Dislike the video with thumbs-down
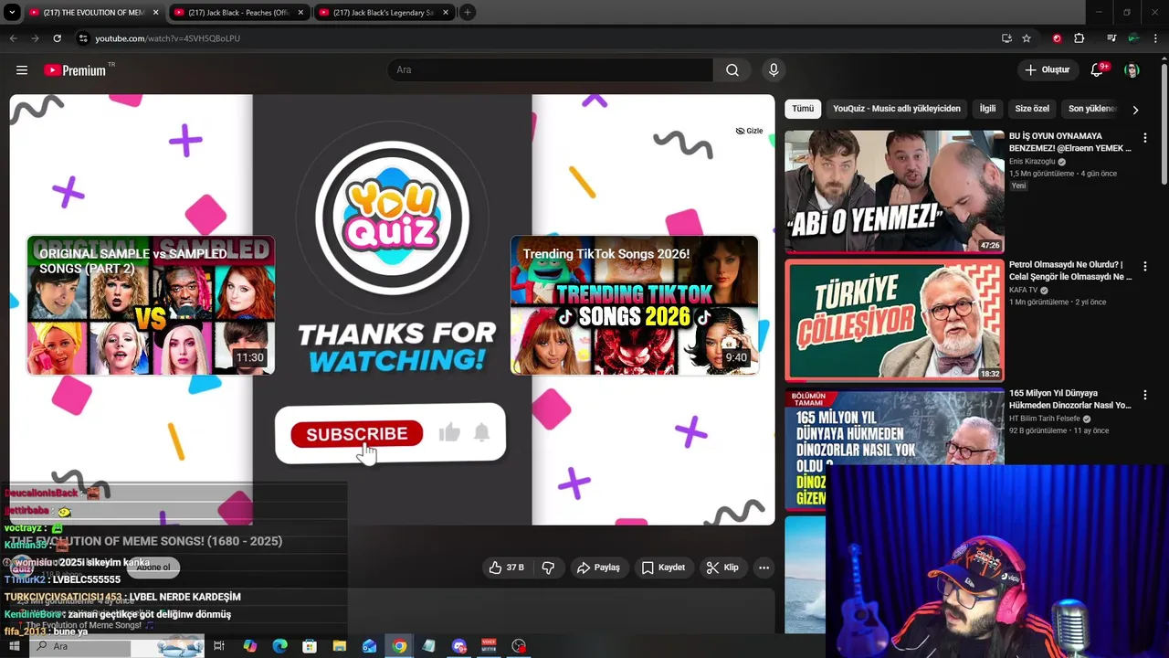 click(548, 568)
